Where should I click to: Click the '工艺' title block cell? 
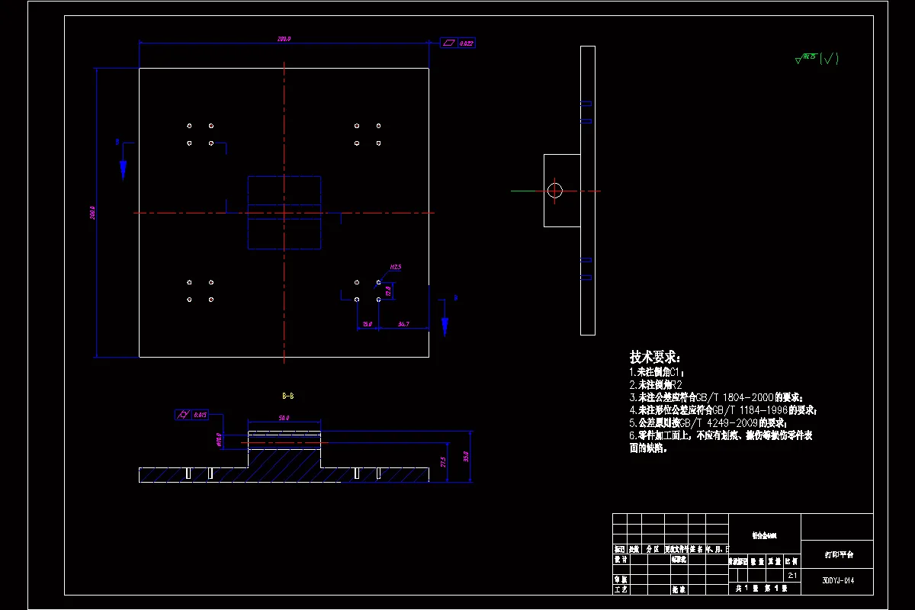tap(621, 589)
